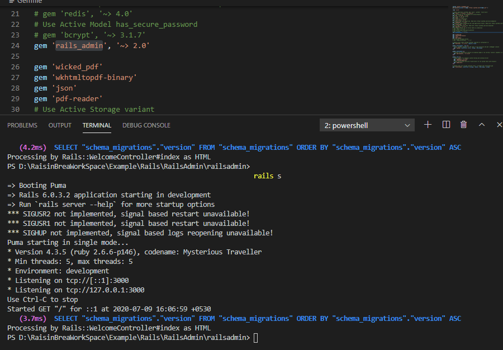This screenshot has height=350, width=503.
Task: Open the 2: powershell terminal dropdown
Action: (x=367, y=125)
